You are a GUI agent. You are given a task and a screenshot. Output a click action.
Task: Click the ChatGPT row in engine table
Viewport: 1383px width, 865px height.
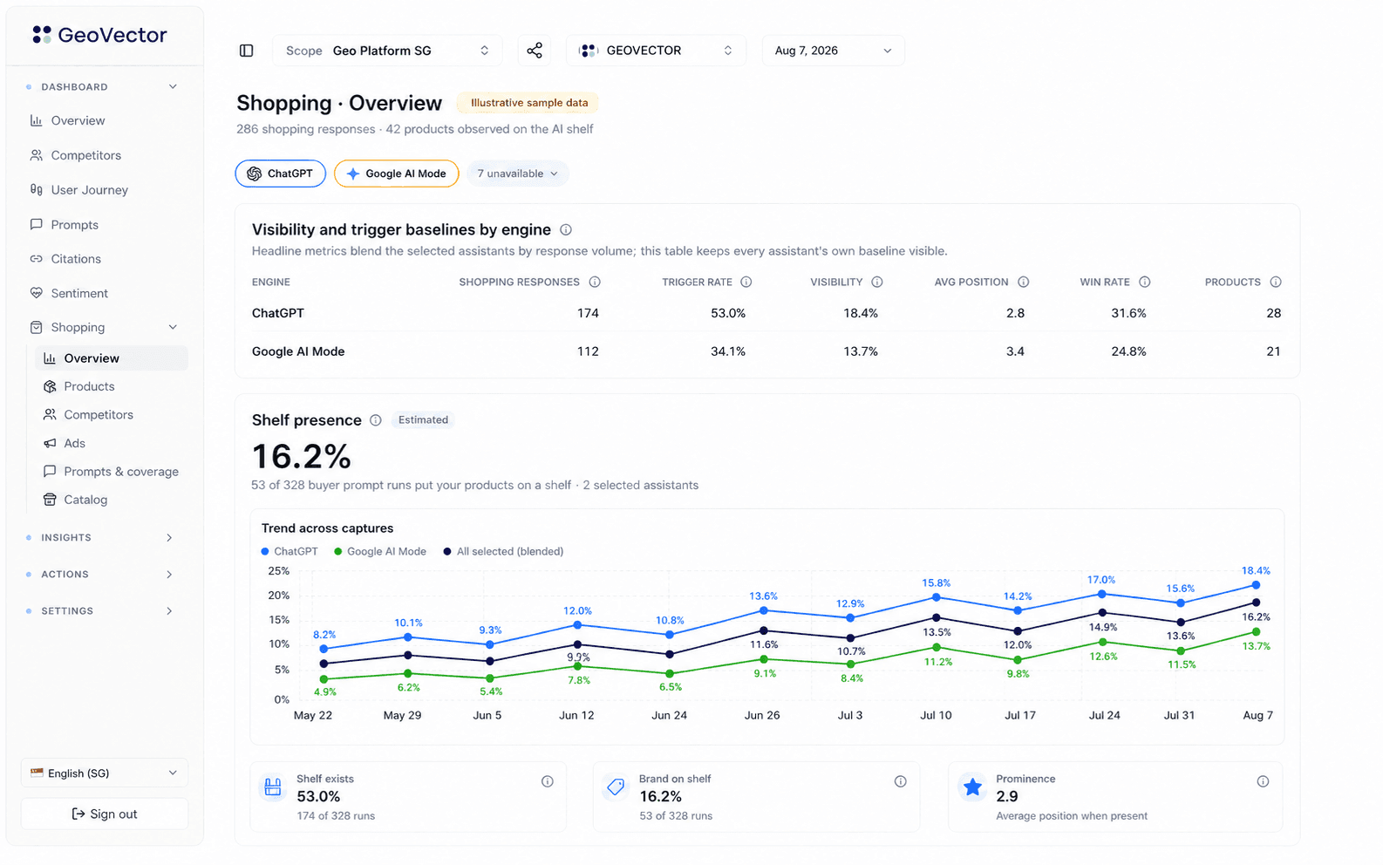pos(766,313)
